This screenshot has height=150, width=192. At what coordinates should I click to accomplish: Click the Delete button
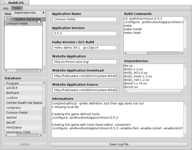click(x=25, y=144)
